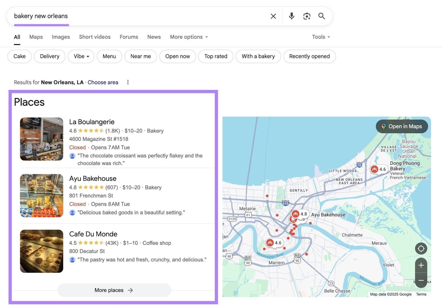Enable the Open now filter
The width and height of the screenshot is (442, 306).
(177, 56)
